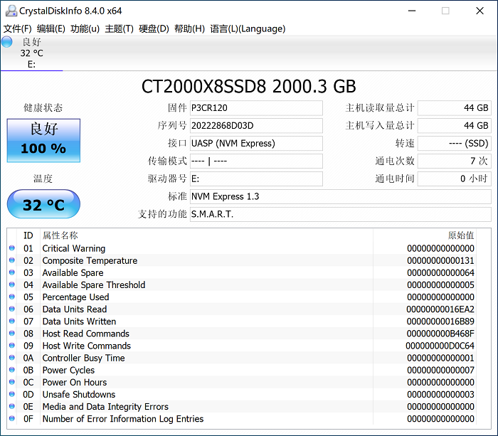Viewport: 498px width, 436px height.
Task: Click the serial number field 20222868D03D
Action: click(255, 126)
